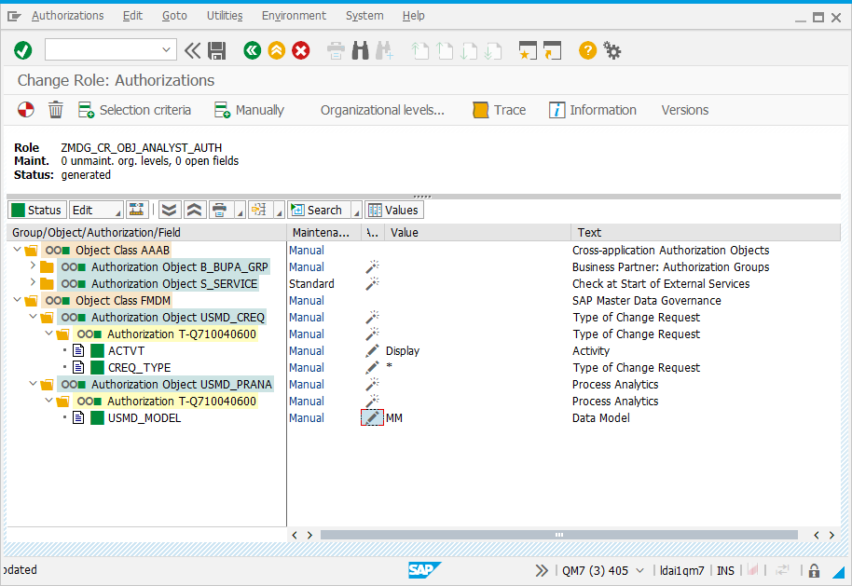Collapse Object Class FMDM node
This screenshot has width=852, height=586.
18,300
